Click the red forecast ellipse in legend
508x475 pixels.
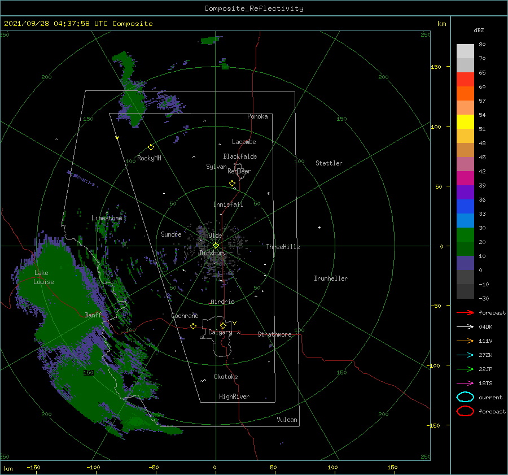coord(465,411)
